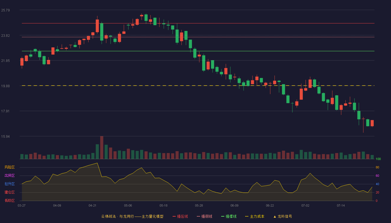This screenshot has width=391, height=223.
Task: Click the green 100 indicator axis value
Action: pyautogui.click(x=378, y=159)
